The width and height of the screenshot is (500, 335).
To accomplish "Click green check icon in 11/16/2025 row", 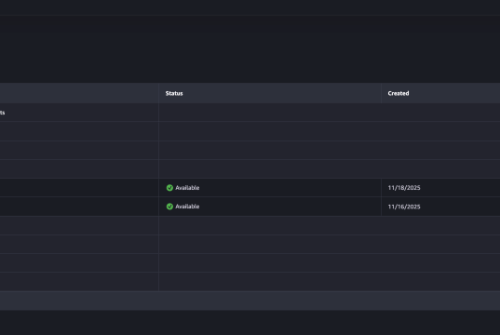I will (x=169, y=207).
